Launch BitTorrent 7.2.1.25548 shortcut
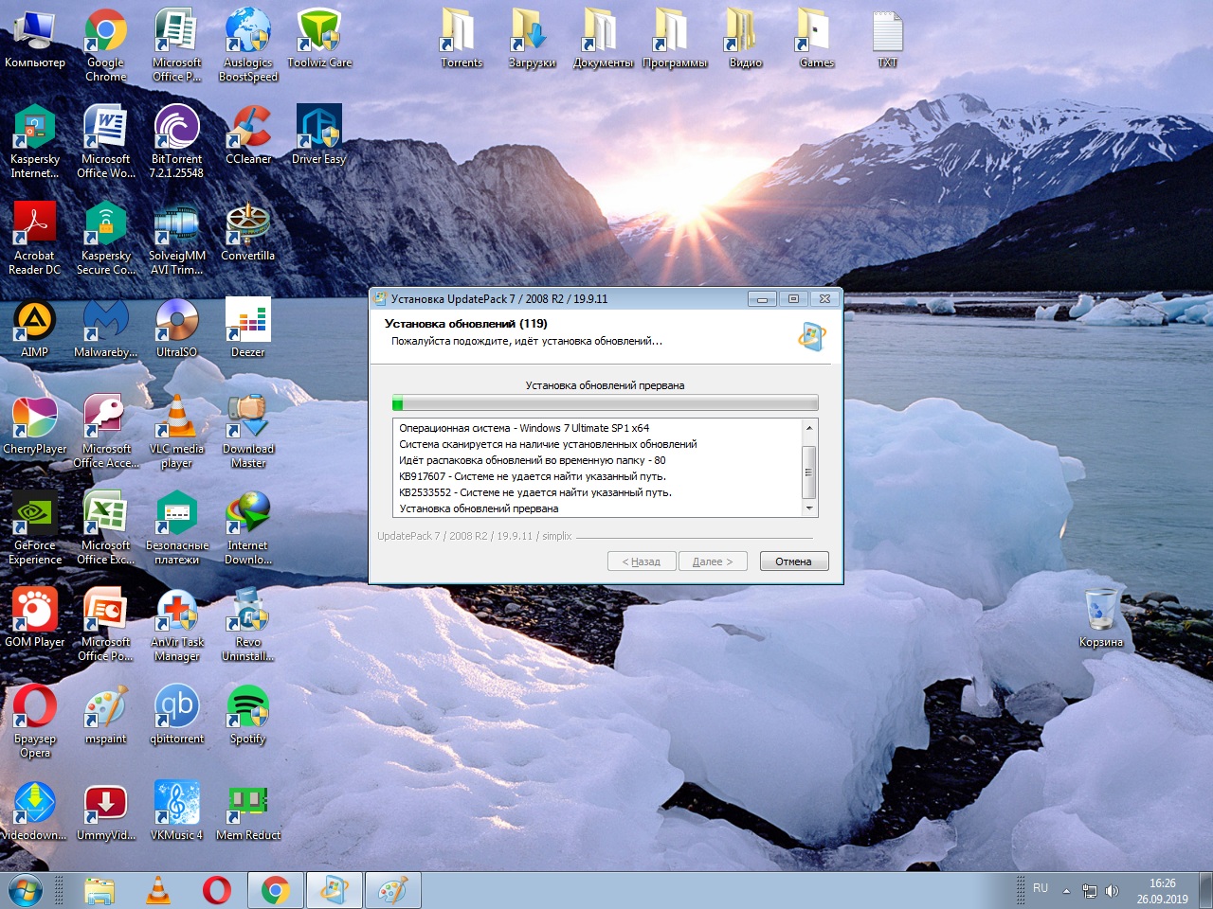Image resolution: width=1213 pixels, height=909 pixels. 177,142
